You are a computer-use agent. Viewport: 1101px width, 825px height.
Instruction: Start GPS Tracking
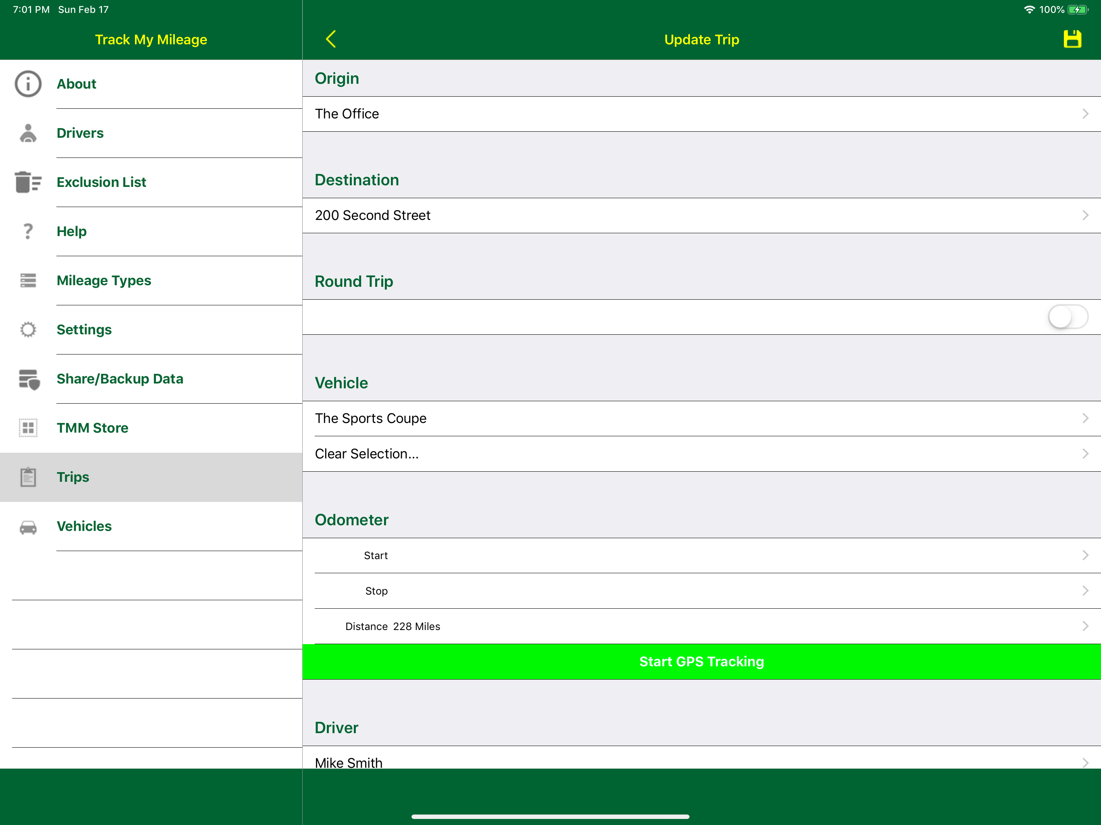(x=701, y=662)
